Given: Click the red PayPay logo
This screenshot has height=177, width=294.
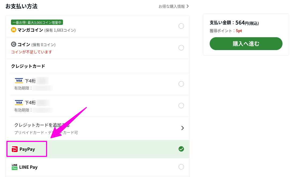Looking at the screenshot, I should (15, 149).
